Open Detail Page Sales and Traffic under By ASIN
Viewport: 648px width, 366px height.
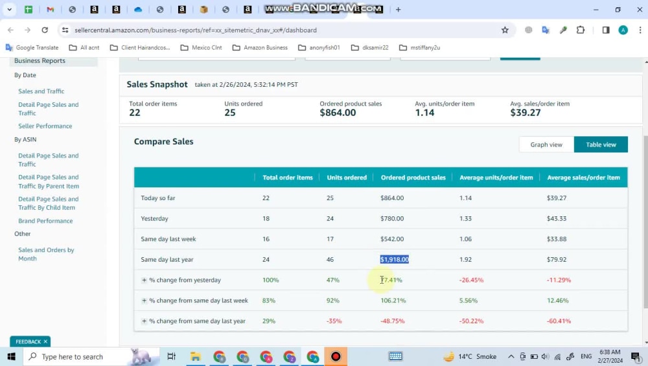[x=49, y=160]
